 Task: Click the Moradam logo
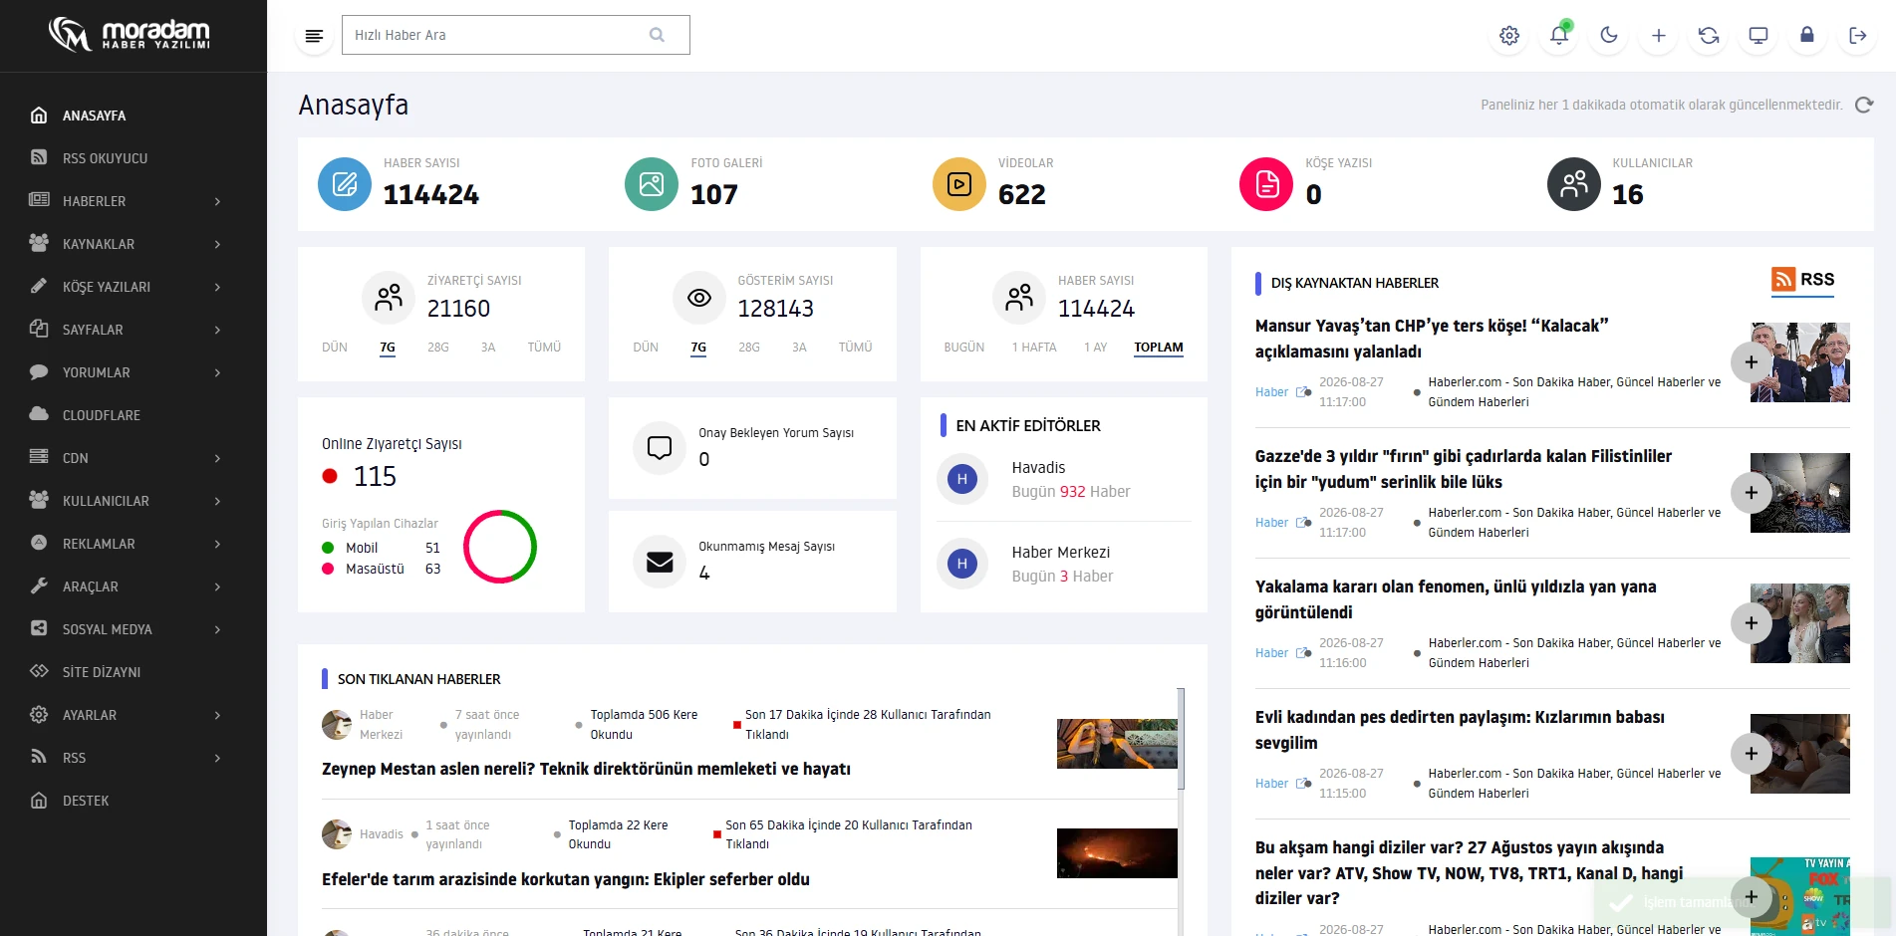130,35
